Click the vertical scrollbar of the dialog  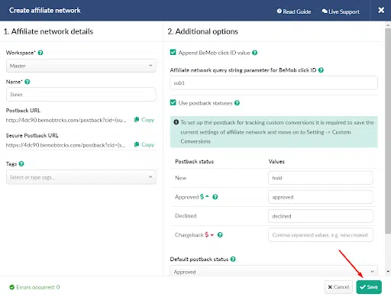tap(388, 130)
